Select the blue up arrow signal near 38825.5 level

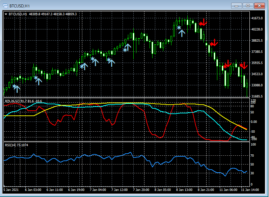128,47
